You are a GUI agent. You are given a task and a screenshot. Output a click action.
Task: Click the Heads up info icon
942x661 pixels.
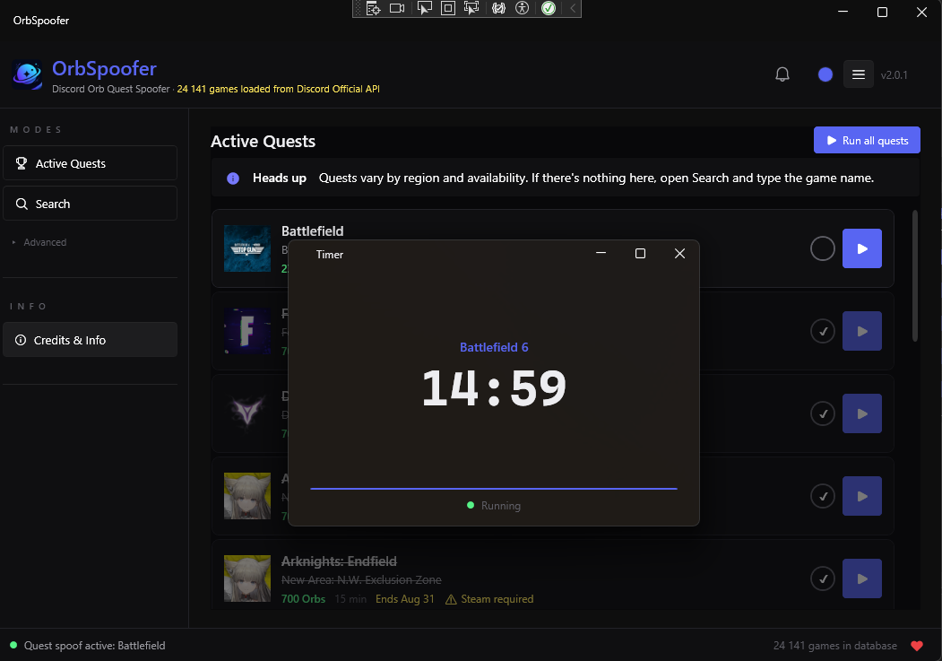pos(233,178)
